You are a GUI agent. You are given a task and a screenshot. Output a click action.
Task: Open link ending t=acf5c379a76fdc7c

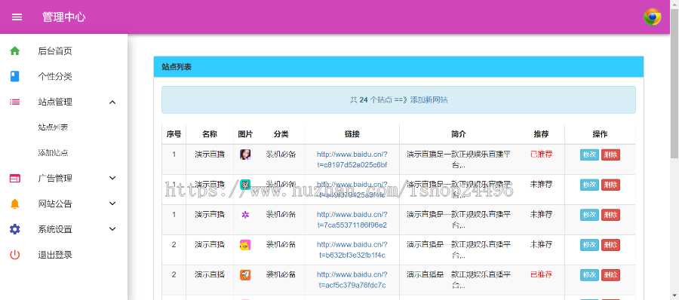tap(352, 280)
